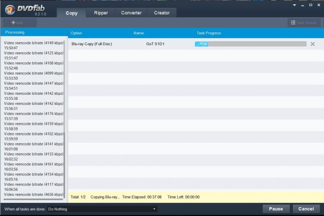The image size is (324, 216).
Task: Select the Blu-ray Copy (Full Disc) task row
Action: (x=196, y=44)
